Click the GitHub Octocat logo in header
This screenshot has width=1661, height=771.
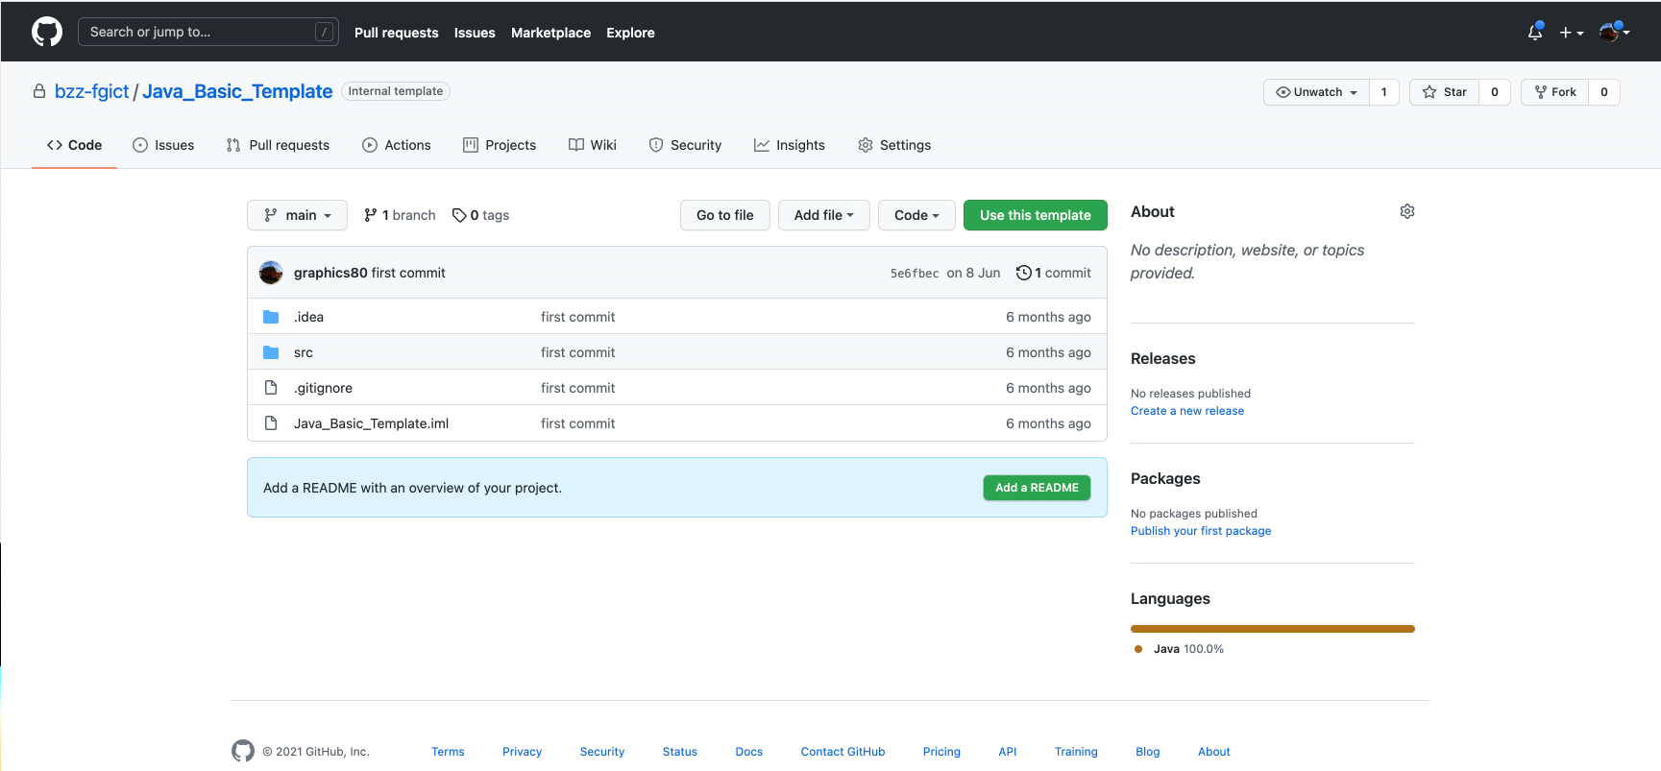click(x=46, y=32)
